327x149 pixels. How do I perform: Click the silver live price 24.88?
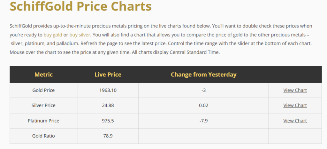pyautogui.click(x=108, y=105)
